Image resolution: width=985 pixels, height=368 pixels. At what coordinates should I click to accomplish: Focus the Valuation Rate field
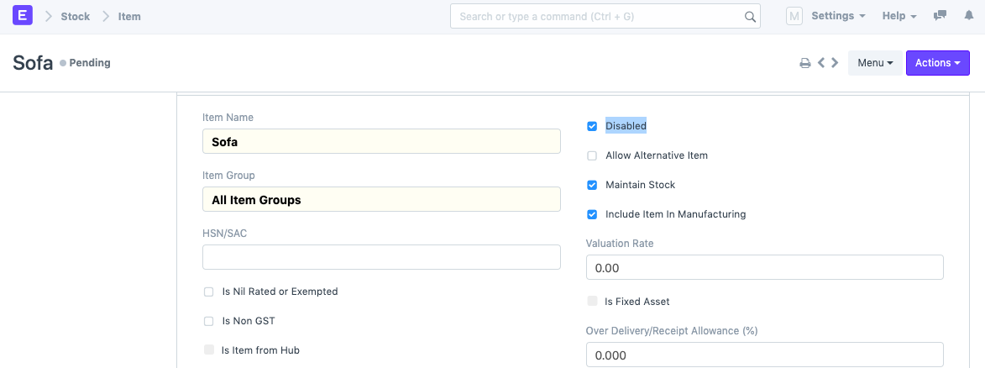click(x=764, y=267)
